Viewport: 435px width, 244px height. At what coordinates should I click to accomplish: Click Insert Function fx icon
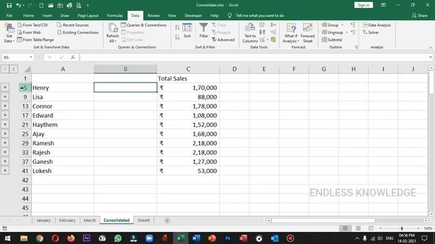coord(73,57)
